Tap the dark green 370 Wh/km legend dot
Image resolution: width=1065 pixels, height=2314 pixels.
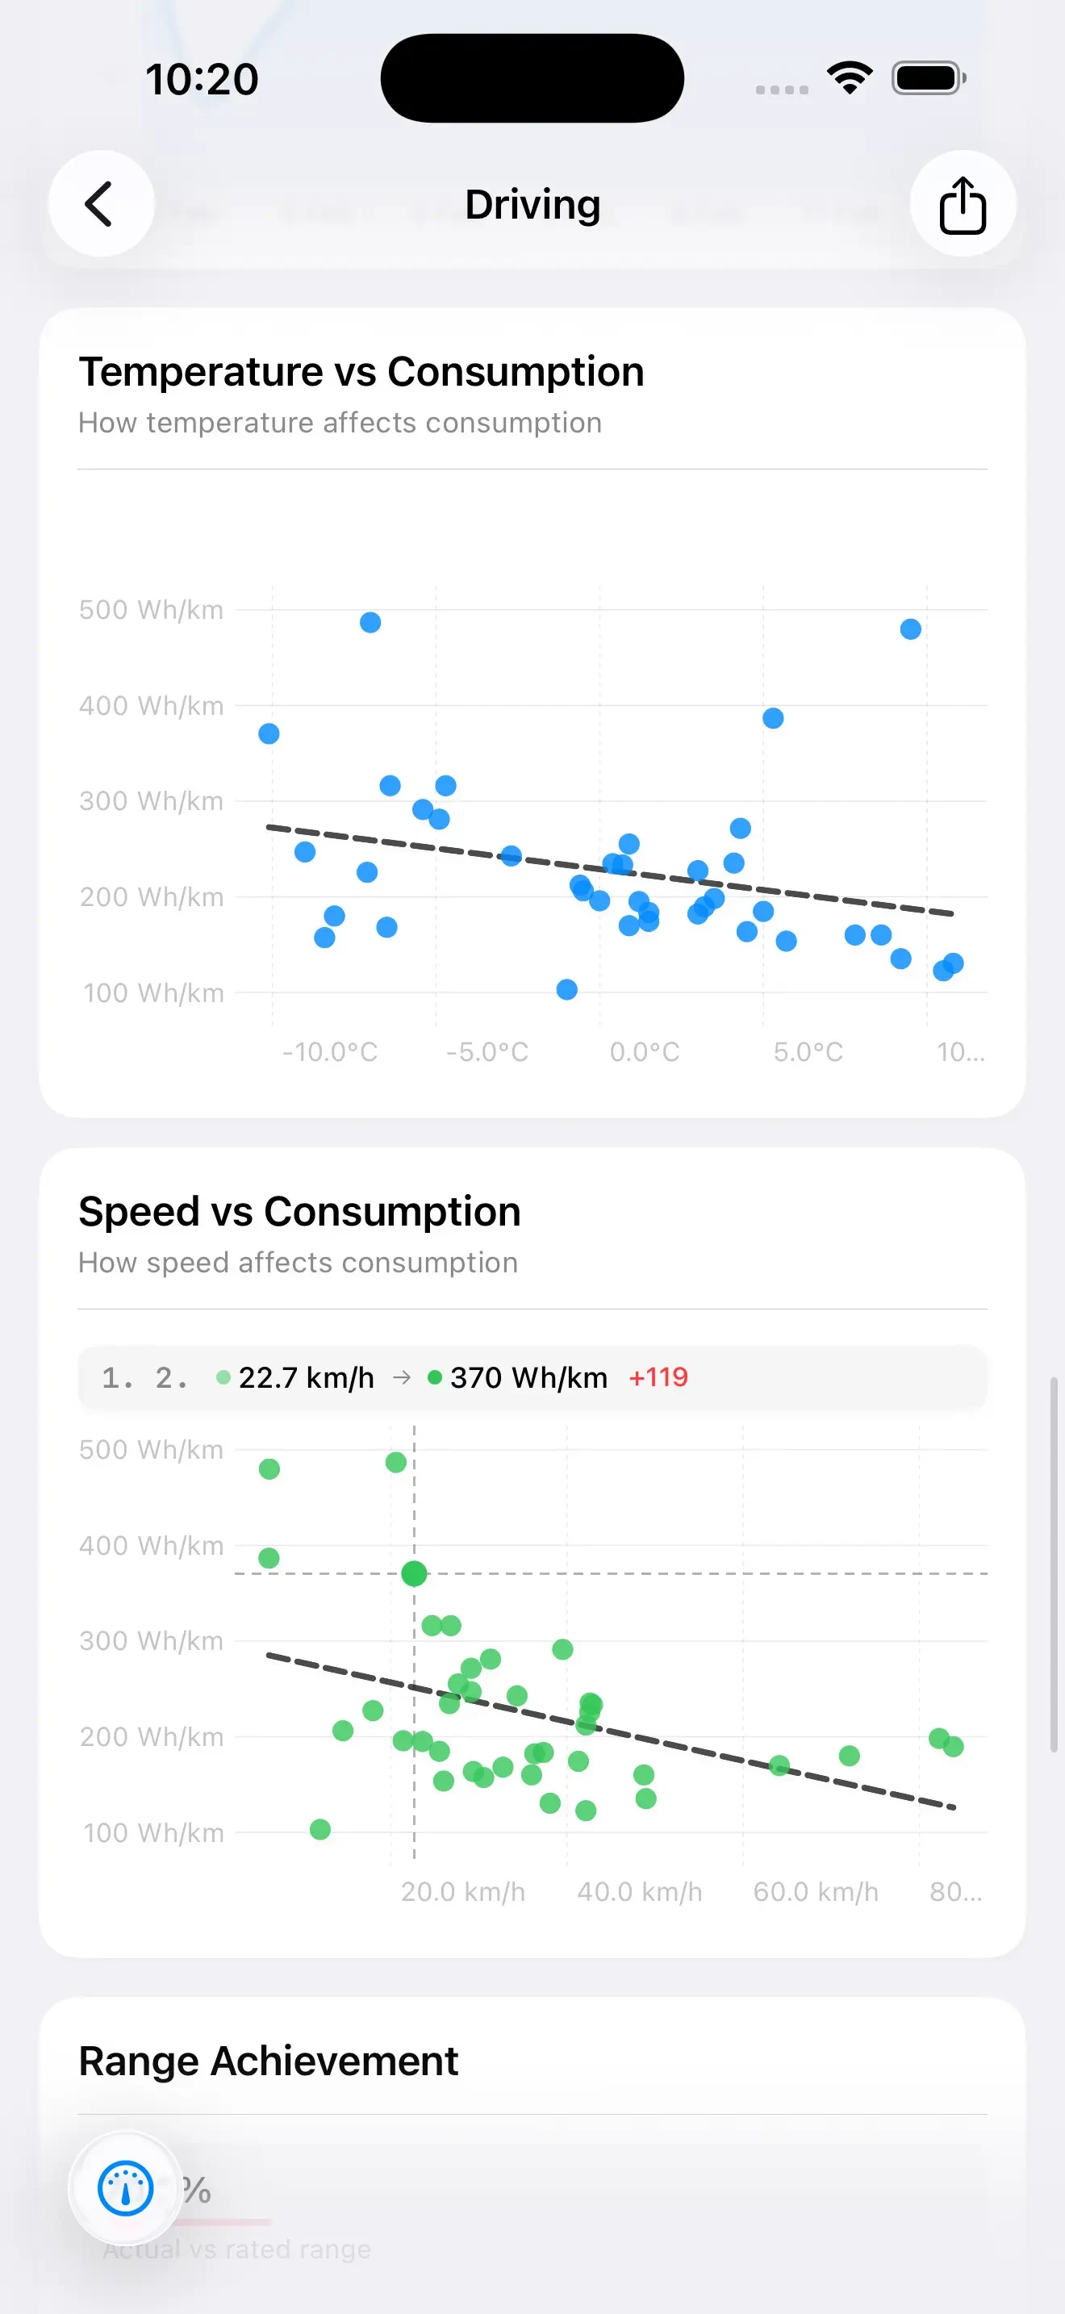pyautogui.click(x=435, y=1377)
